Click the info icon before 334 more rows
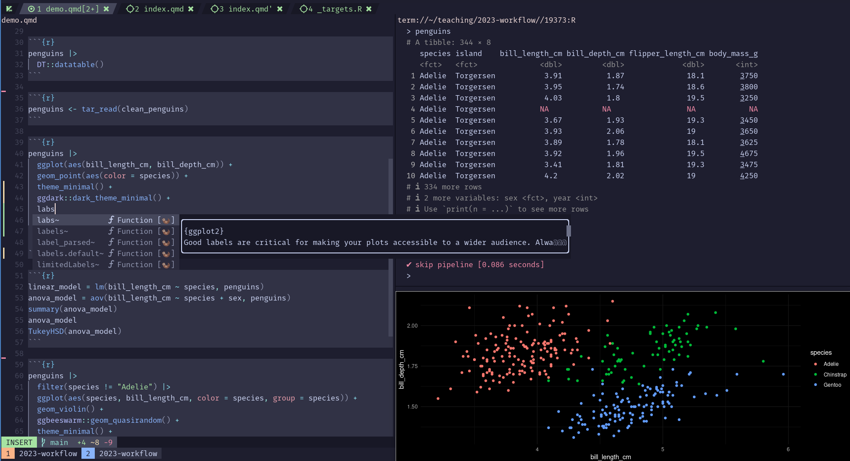Image resolution: width=850 pixels, height=461 pixels. pyautogui.click(x=417, y=187)
